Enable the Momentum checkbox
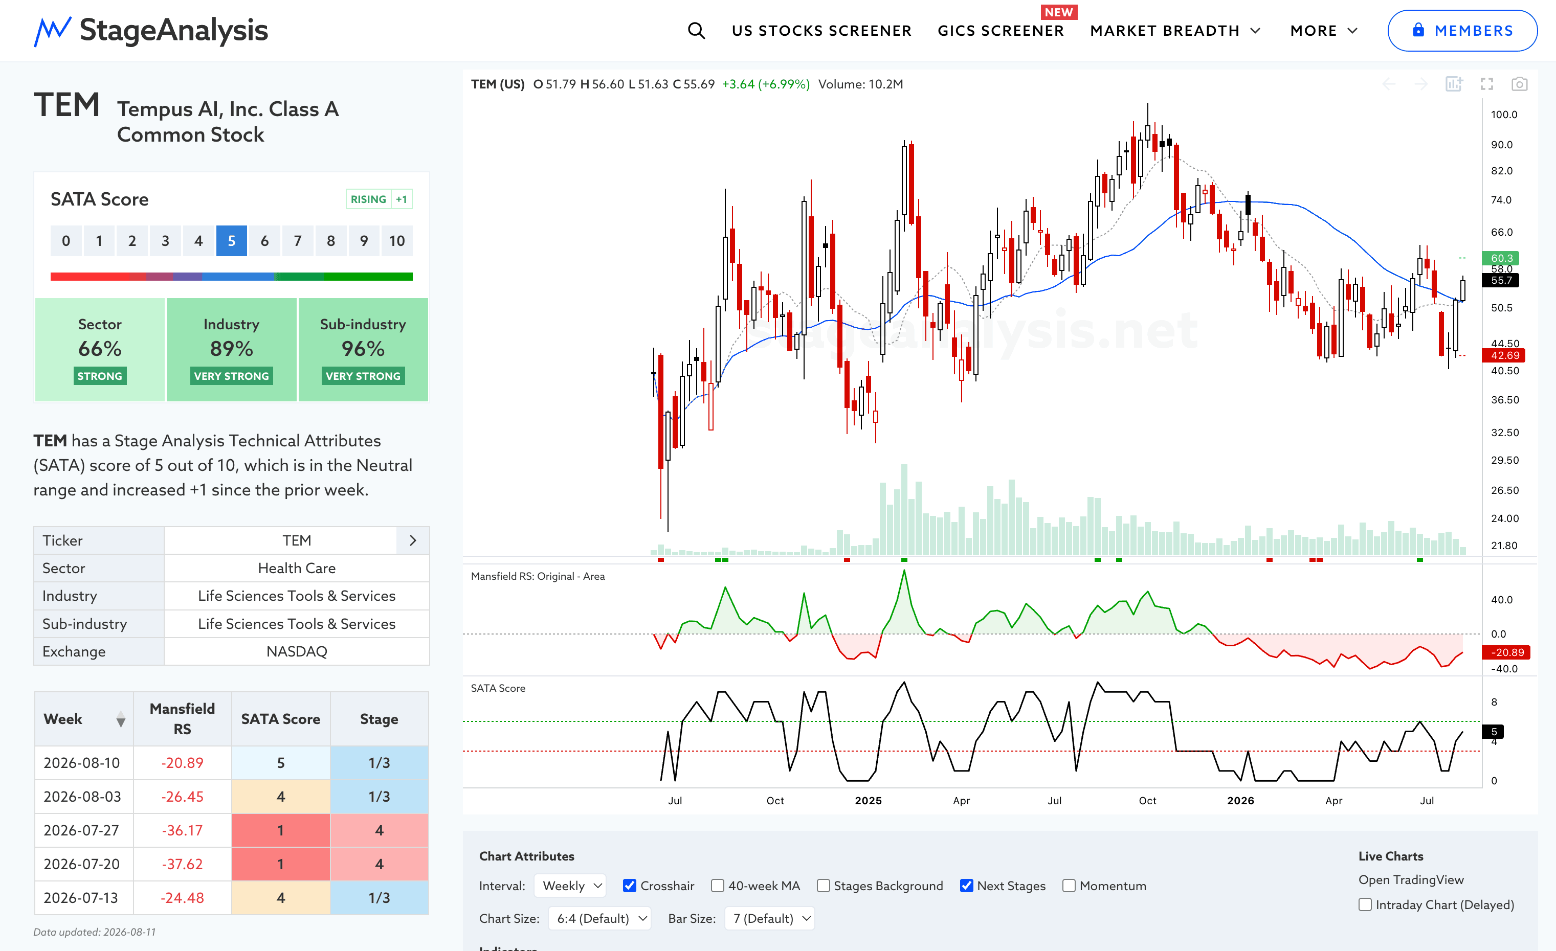Screen dimensions: 1556x951 (x=1069, y=886)
